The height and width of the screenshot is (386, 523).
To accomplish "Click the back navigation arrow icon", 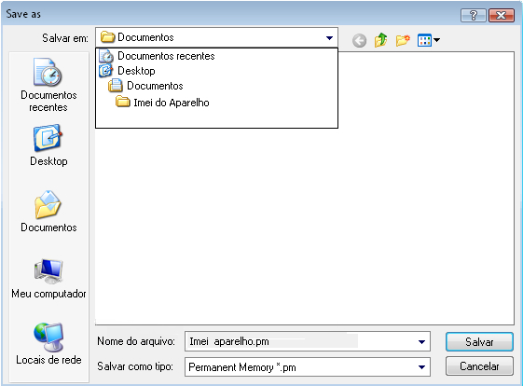I will pyautogui.click(x=359, y=41).
